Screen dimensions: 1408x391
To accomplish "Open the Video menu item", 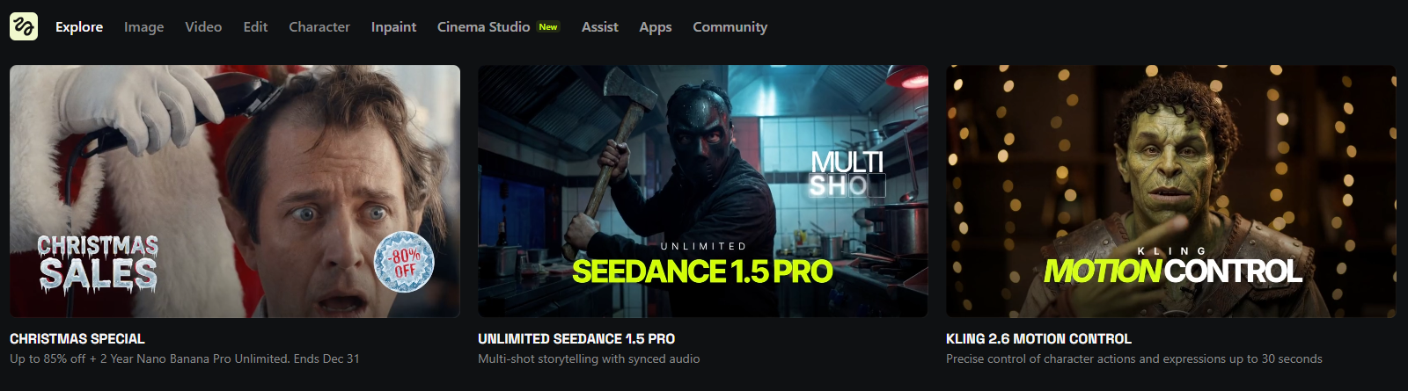I will coord(203,27).
